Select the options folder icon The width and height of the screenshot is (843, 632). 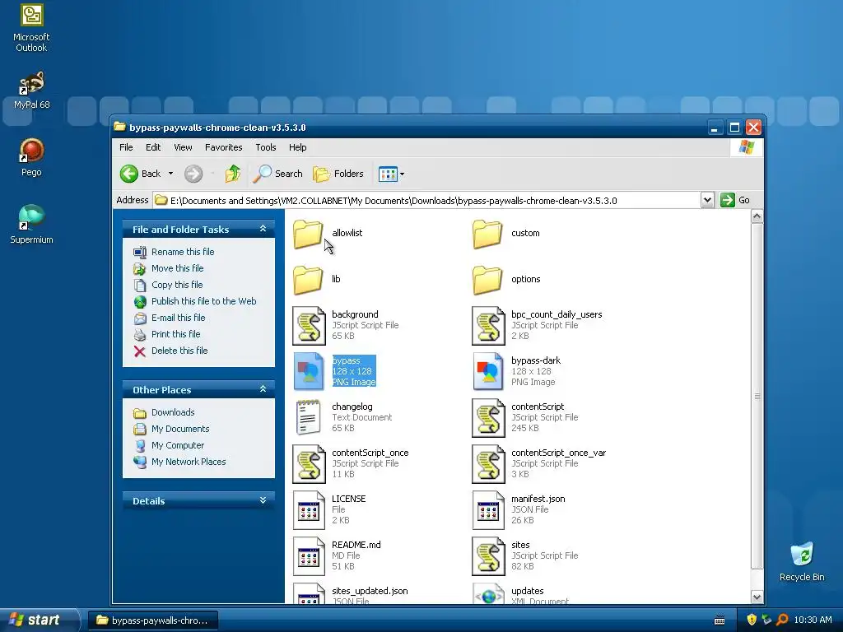coord(487,280)
